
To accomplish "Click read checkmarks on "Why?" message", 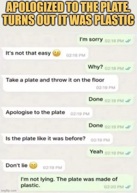I will (x=128, y=68).
